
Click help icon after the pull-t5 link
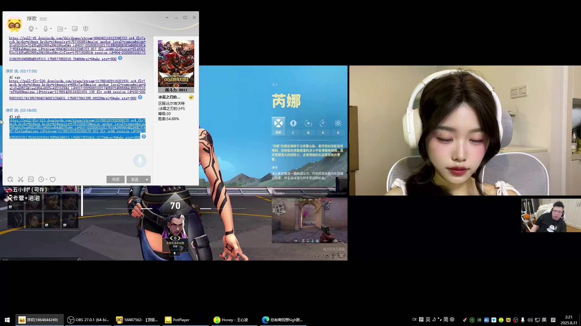(120, 58)
